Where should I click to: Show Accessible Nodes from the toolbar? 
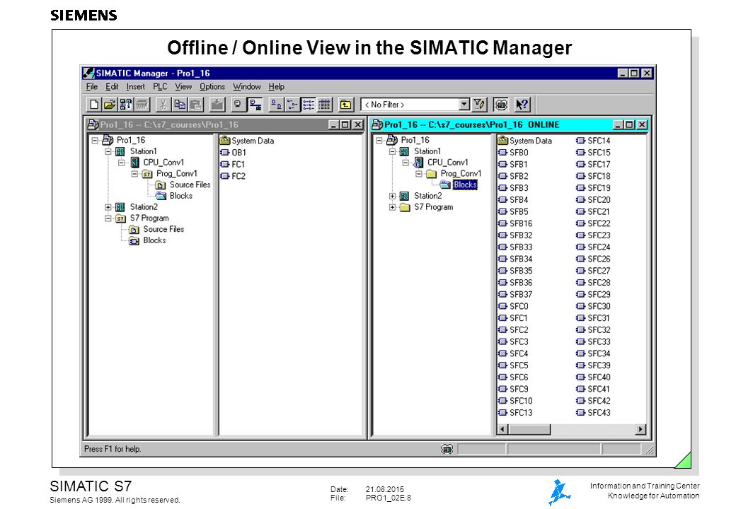coord(125,105)
